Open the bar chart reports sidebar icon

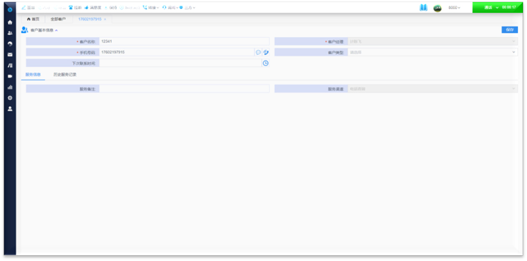click(10, 87)
